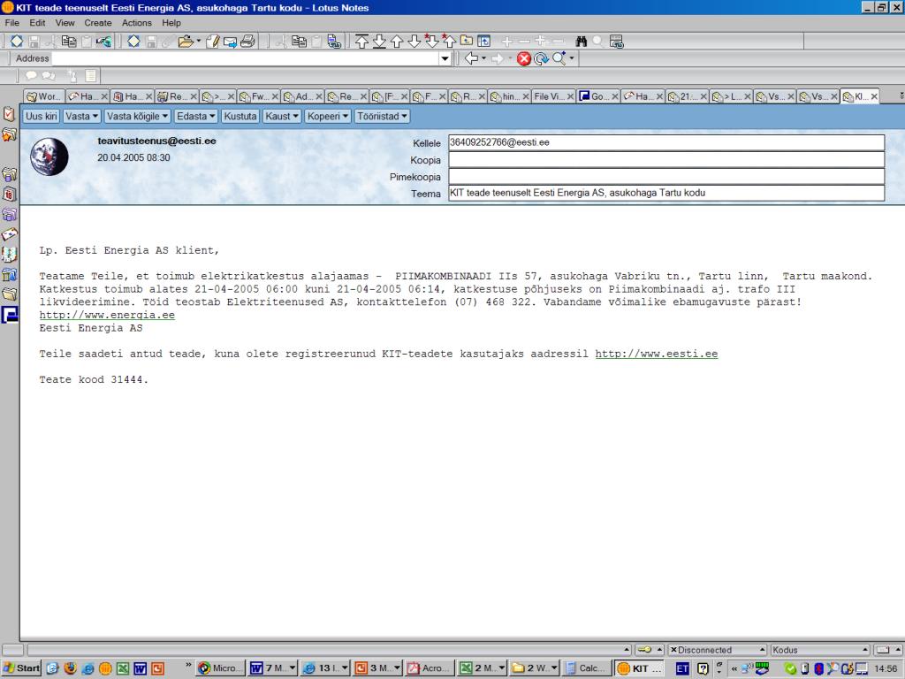Click the Teema subject field
905x679 pixels.
666,193
